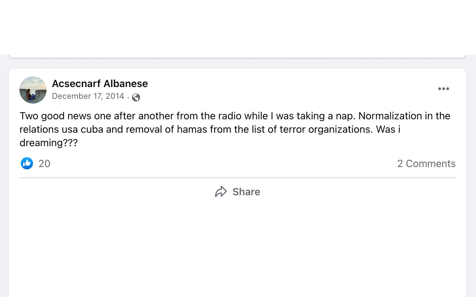Image resolution: width=476 pixels, height=297 pixels.
Task: Open Acsecnarf Albanese's profile picture
Action: point(33,90)
